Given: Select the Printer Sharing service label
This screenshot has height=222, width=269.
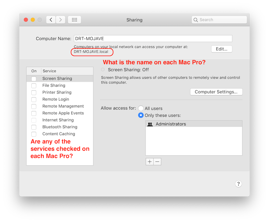Looking at the screenshot, I should pos(57,92).
